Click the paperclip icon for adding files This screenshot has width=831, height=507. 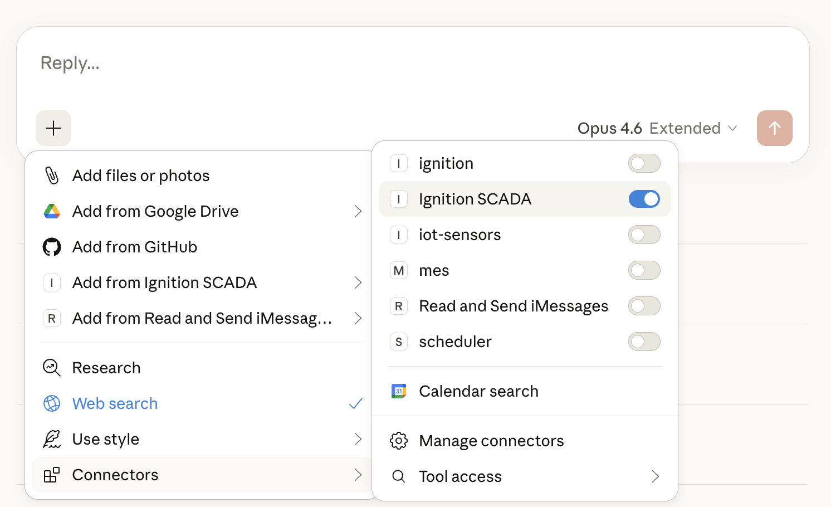52,175
